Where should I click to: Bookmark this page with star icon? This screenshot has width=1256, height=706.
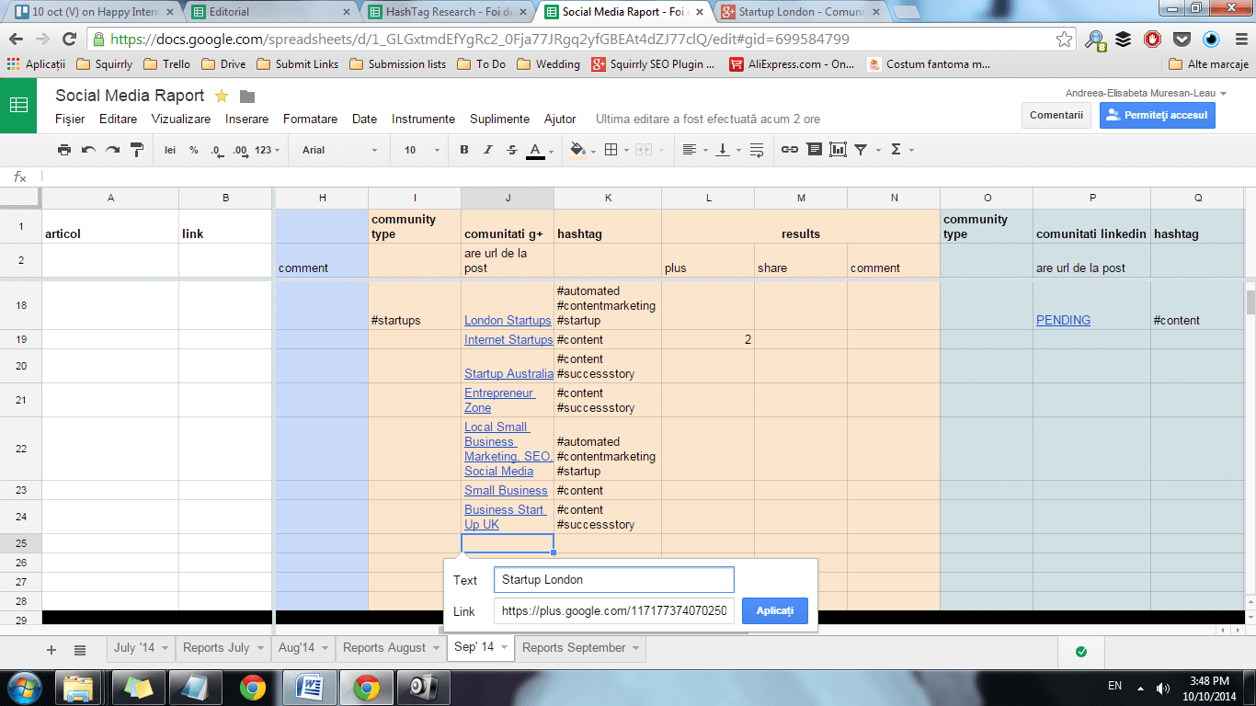click(x=1064, y=40)
